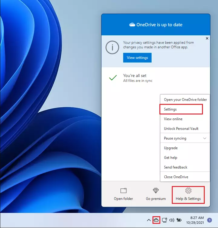The width and height of the screenshot is (218, 228).
Task: Choose Unlock Personal Vault
Action: tap(185, 129)
